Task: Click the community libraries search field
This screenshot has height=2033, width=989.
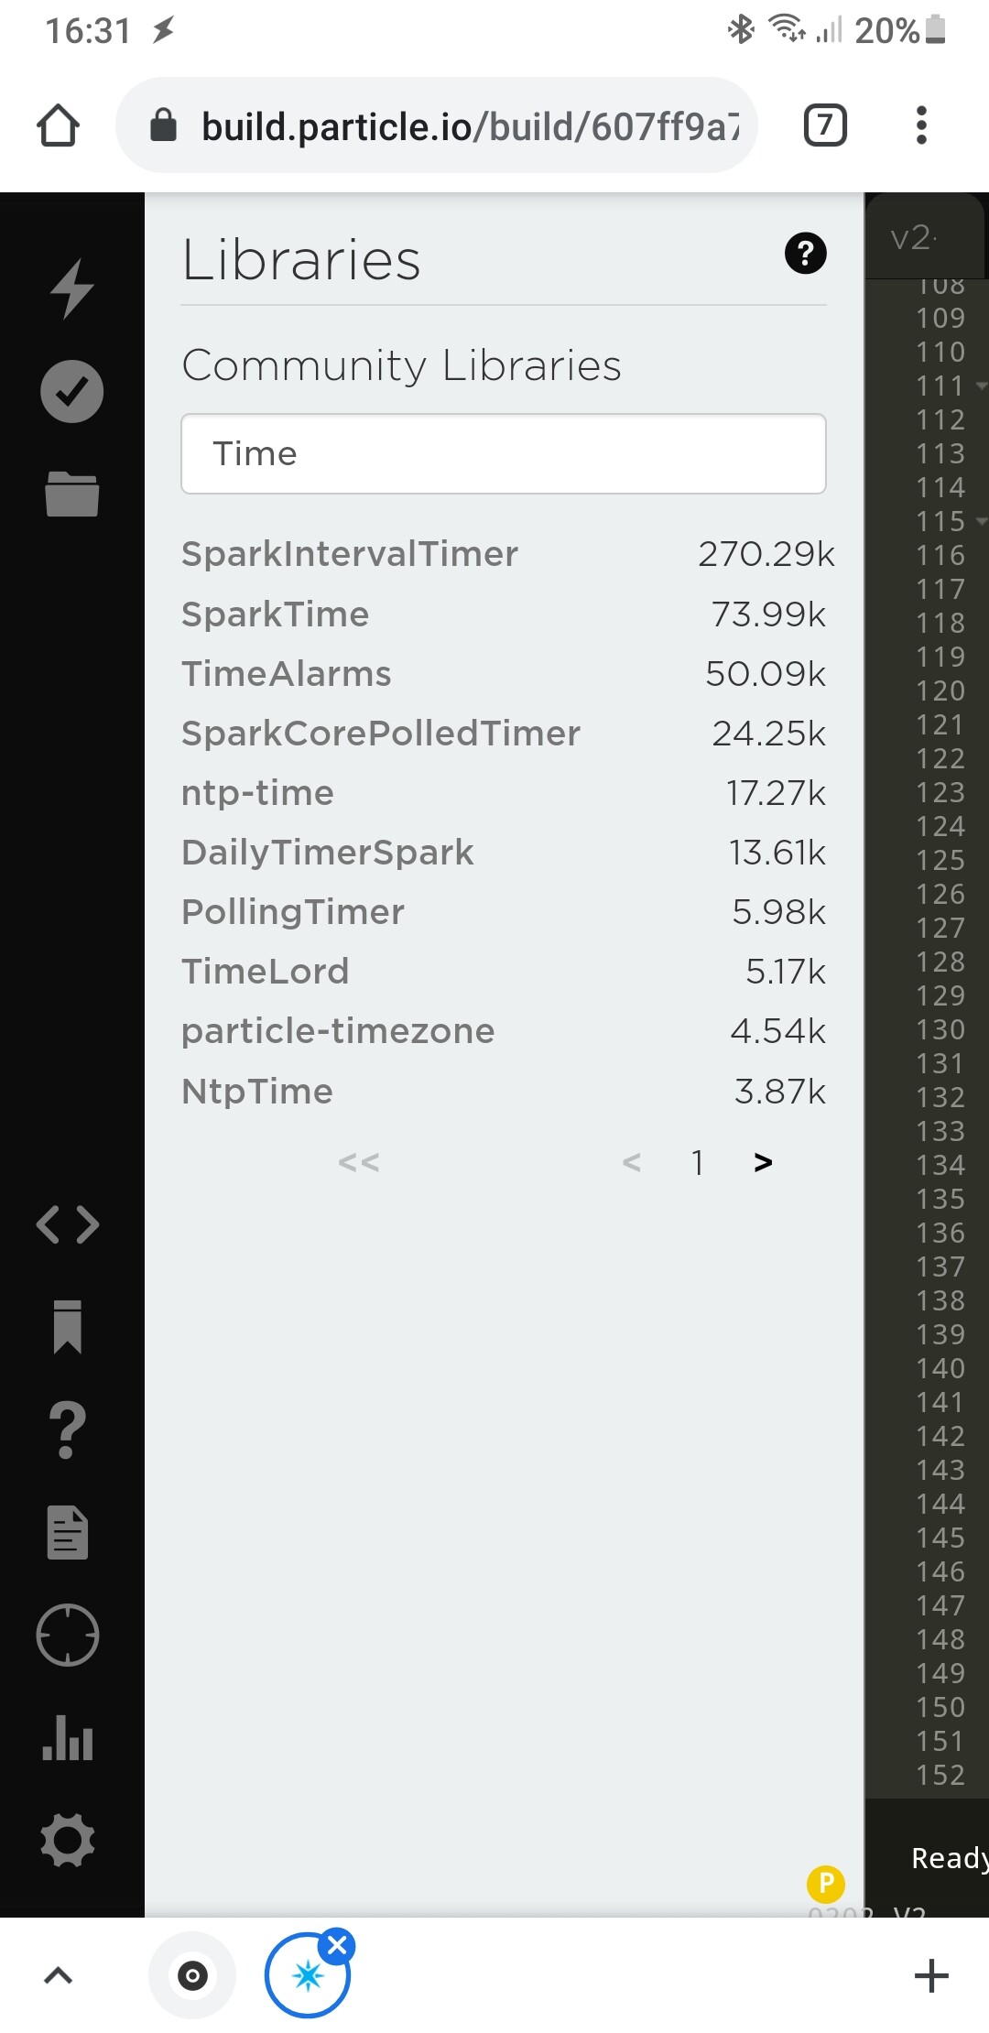Action: (x=504, y=454)
